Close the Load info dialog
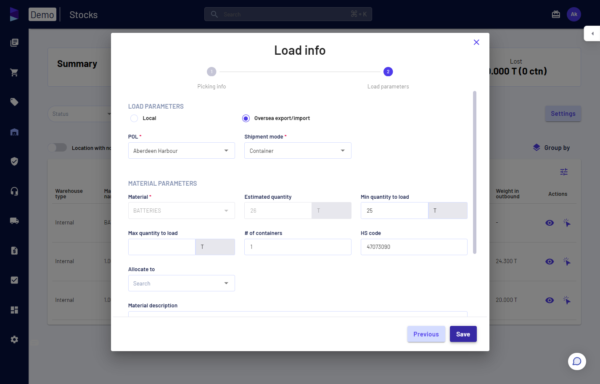The image size is (600, 384). 476,42
